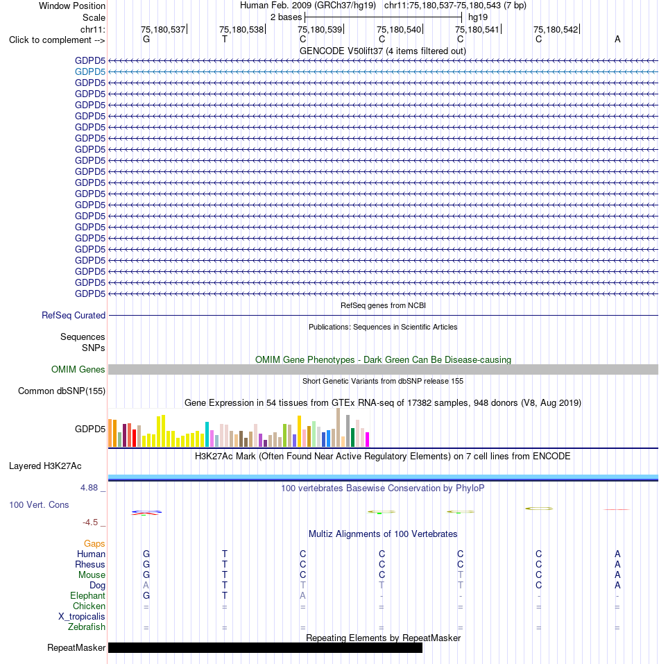Click 'Repeating Elements by RepeatMasker' title
This screenshot has height=664, width=659.
[x=383, y=638]
